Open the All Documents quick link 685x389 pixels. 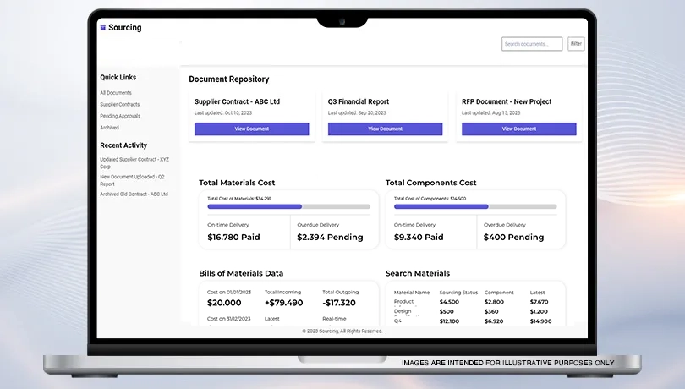[116, 93]
